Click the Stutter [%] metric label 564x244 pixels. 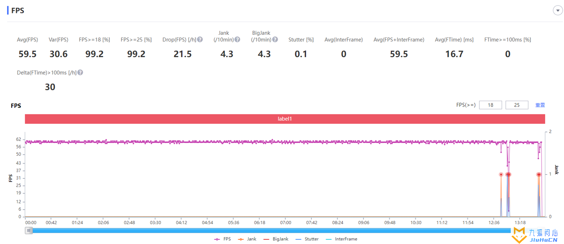point(301,39)
